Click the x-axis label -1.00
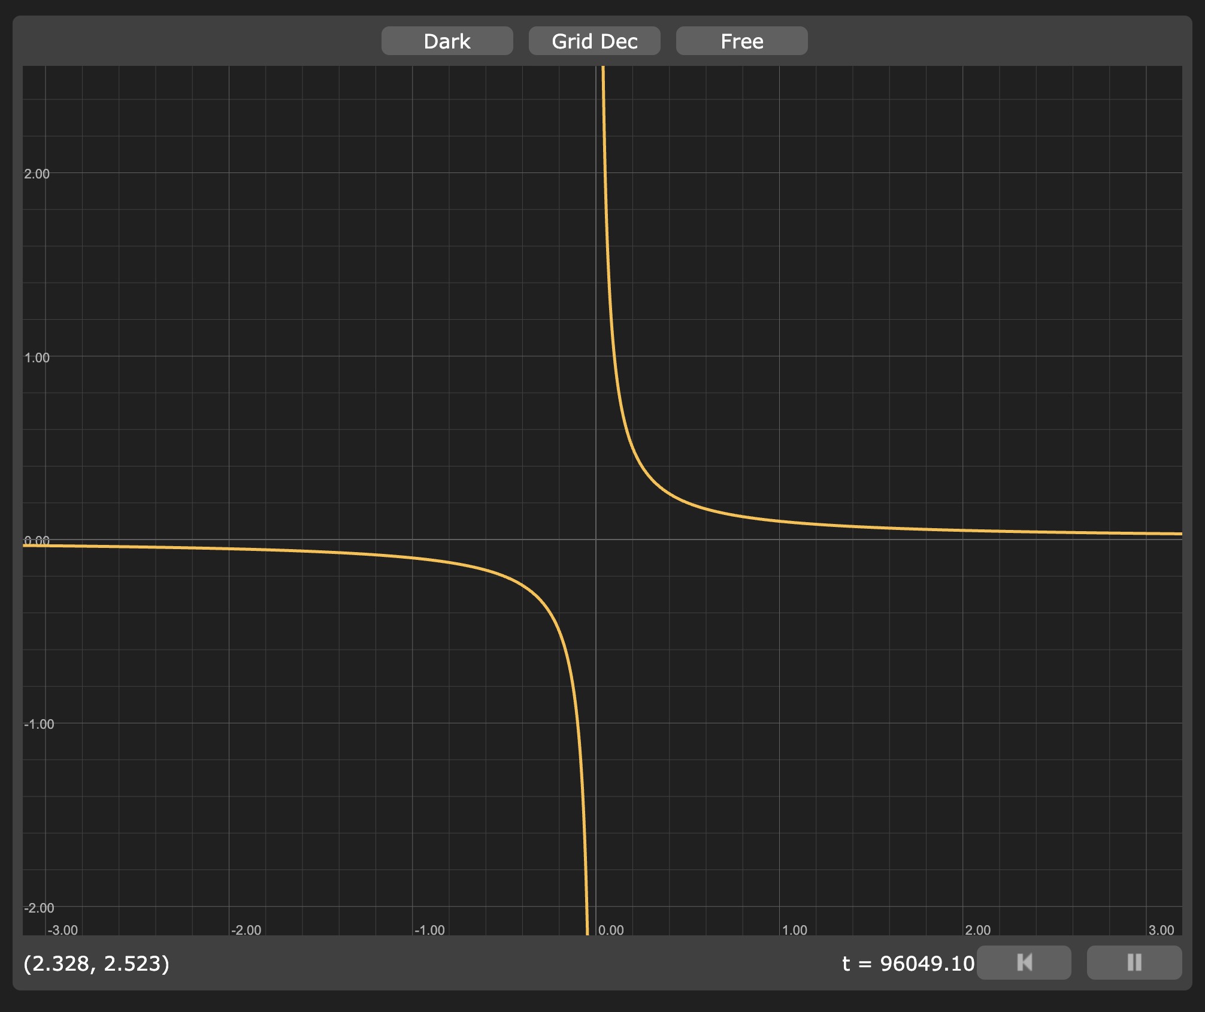1205x1012 pixels. pyautogui.click(x=429, y=930)
